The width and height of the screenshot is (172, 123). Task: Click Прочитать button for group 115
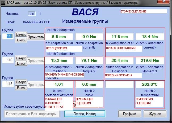click(x=36, y=37)
